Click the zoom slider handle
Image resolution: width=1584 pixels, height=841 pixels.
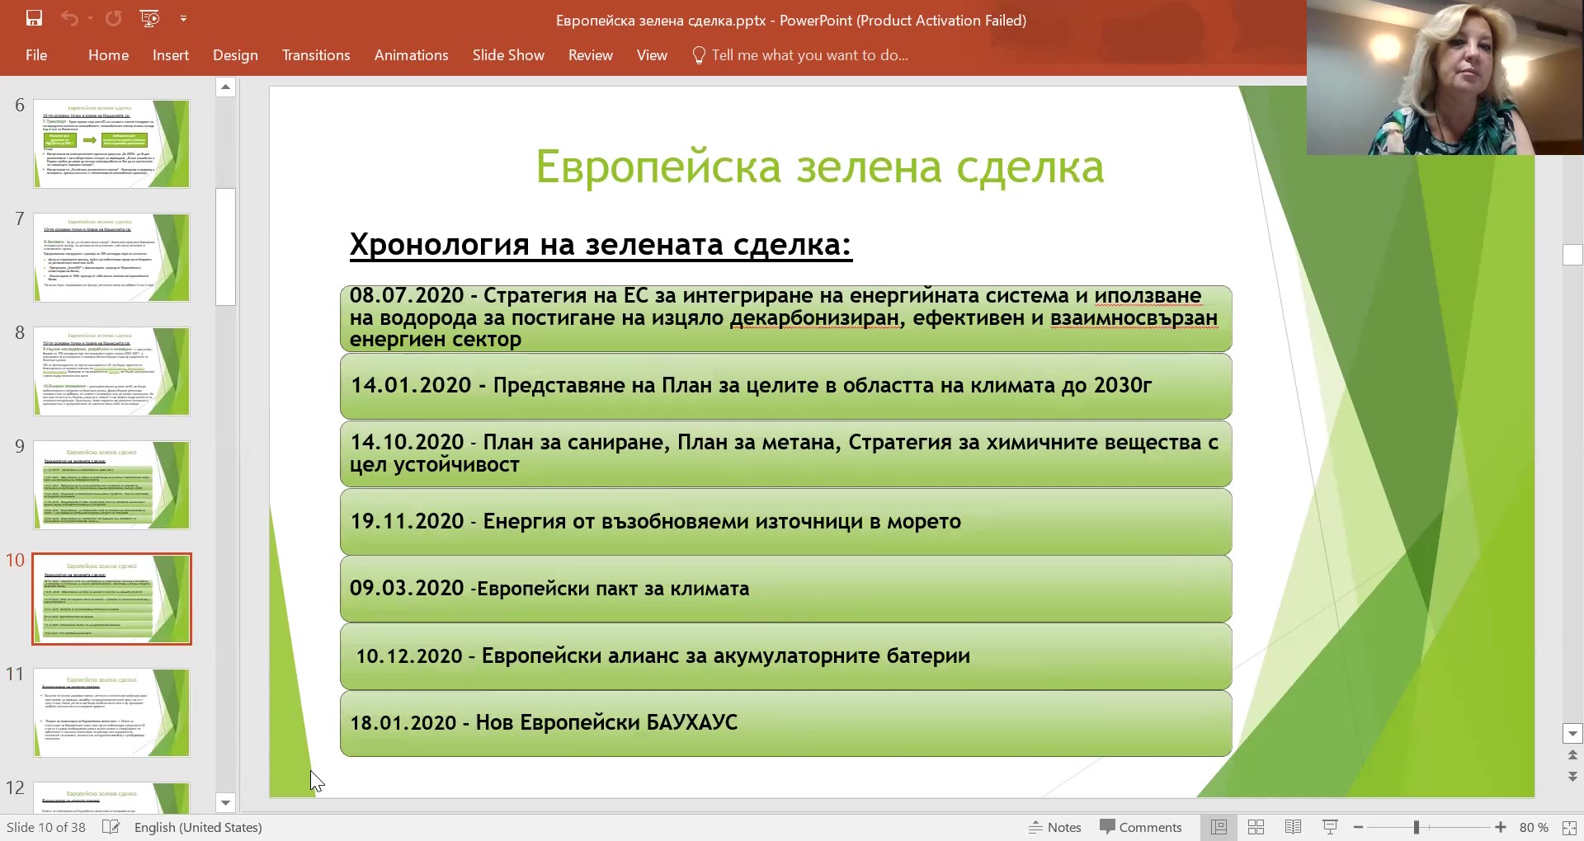click(x=1417, y=827)
